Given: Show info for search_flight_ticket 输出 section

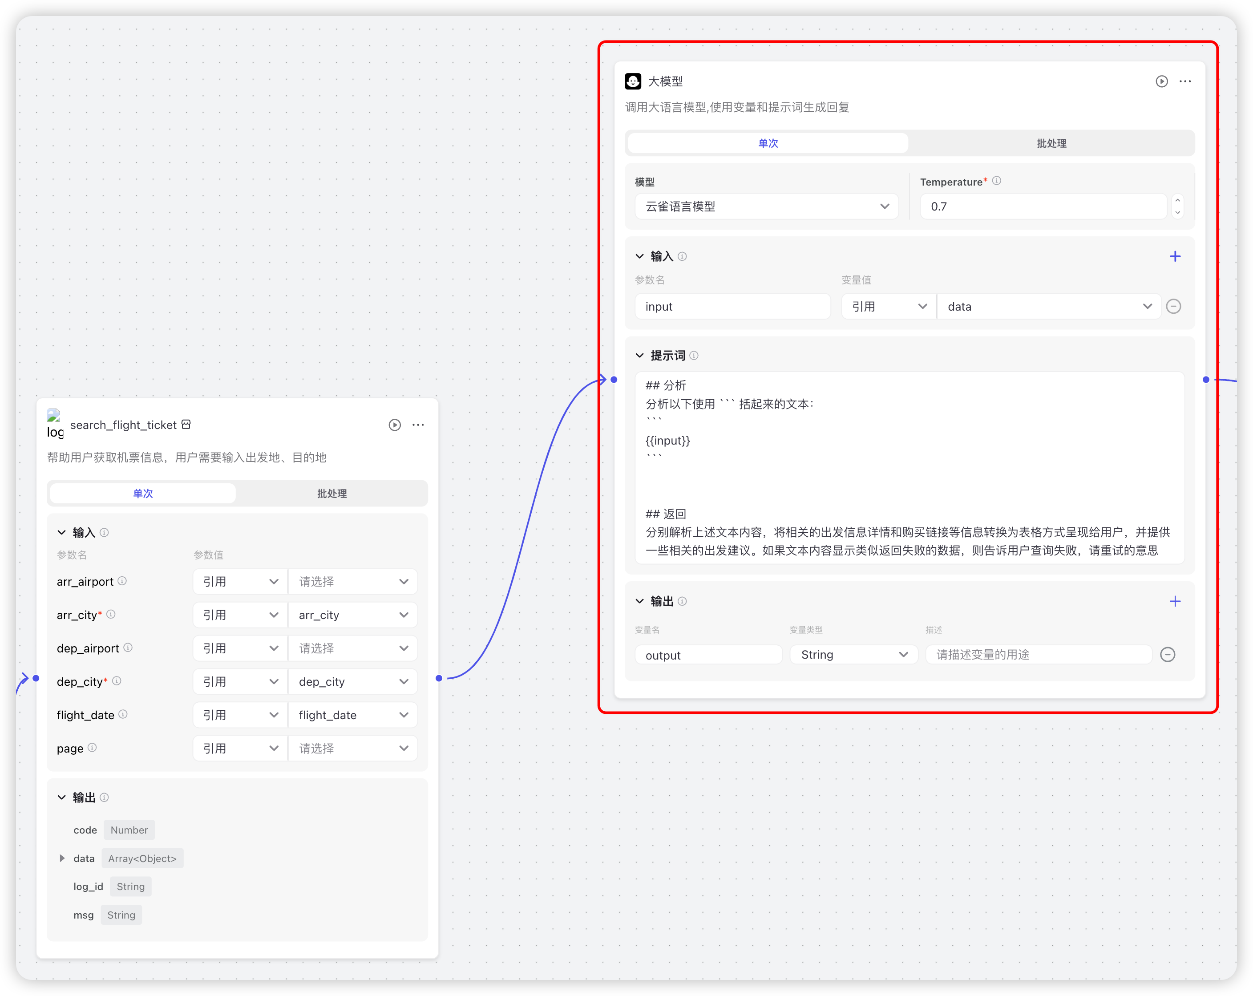Looking at the screenshot, I should tap(104, 797).
